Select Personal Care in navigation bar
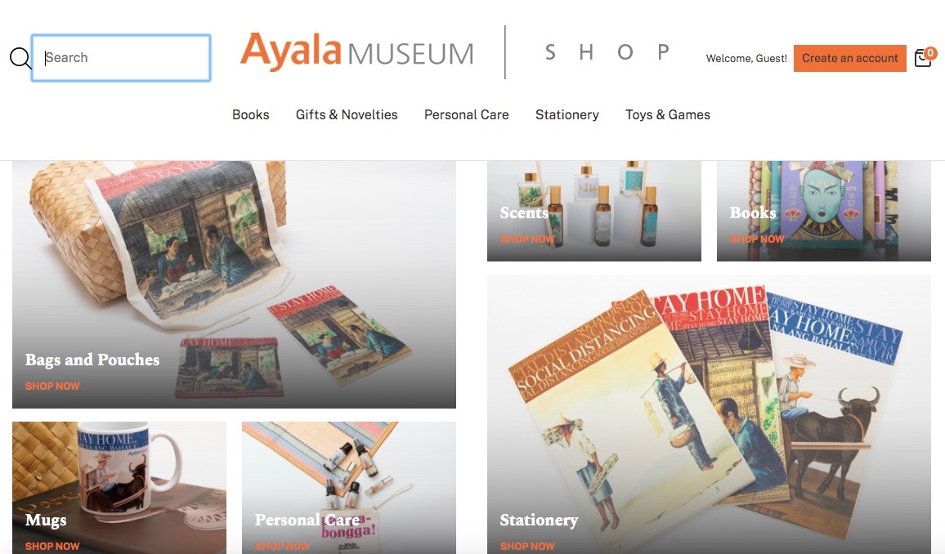Viewport: 945px width, 554px height. click(467, 114)
